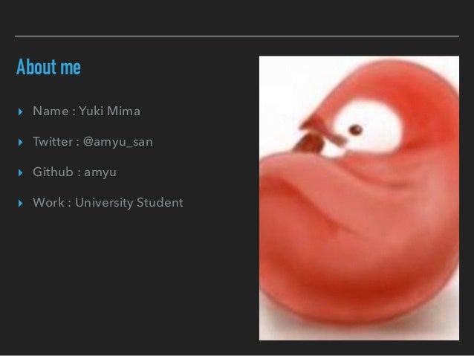Click the bullet arrow beside Work

click(20, 203)
